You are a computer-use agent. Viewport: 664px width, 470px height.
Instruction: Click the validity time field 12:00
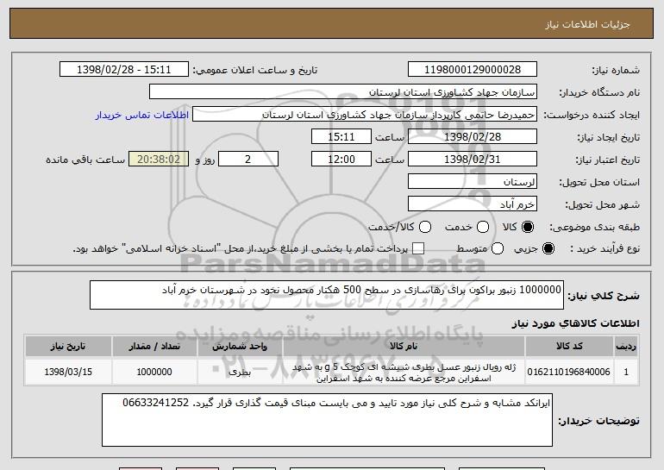341,160
